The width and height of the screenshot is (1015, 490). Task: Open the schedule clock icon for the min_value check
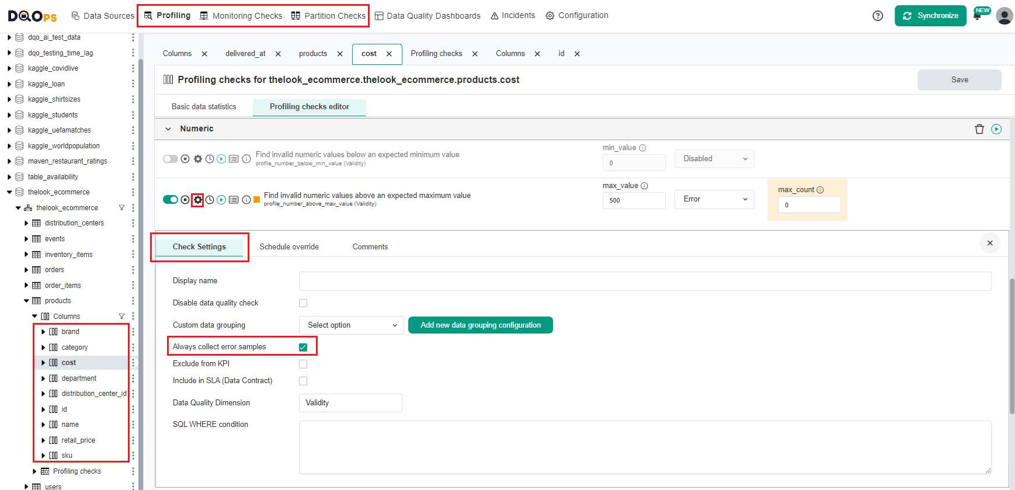pyautogui.click(x=210, y=159)
